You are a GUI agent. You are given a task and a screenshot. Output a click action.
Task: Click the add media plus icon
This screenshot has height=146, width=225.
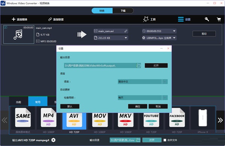pyautogui.click(x=13, y=19)
